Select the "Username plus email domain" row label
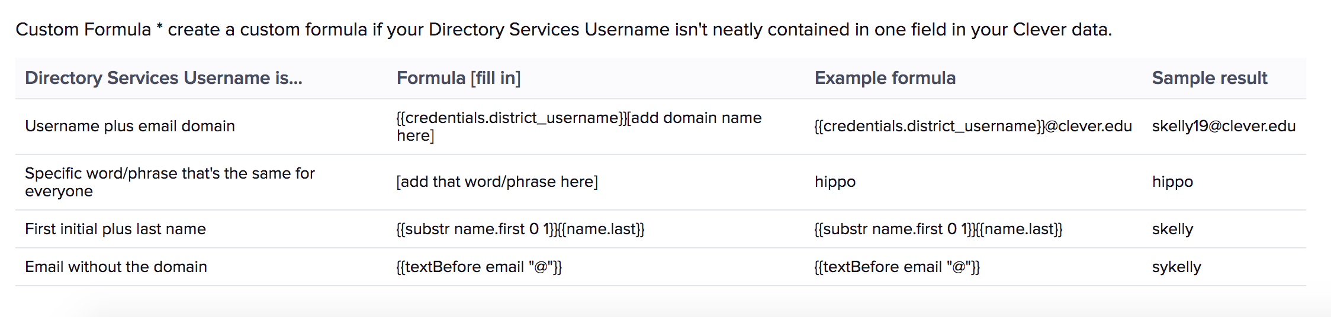 [130, 126]
